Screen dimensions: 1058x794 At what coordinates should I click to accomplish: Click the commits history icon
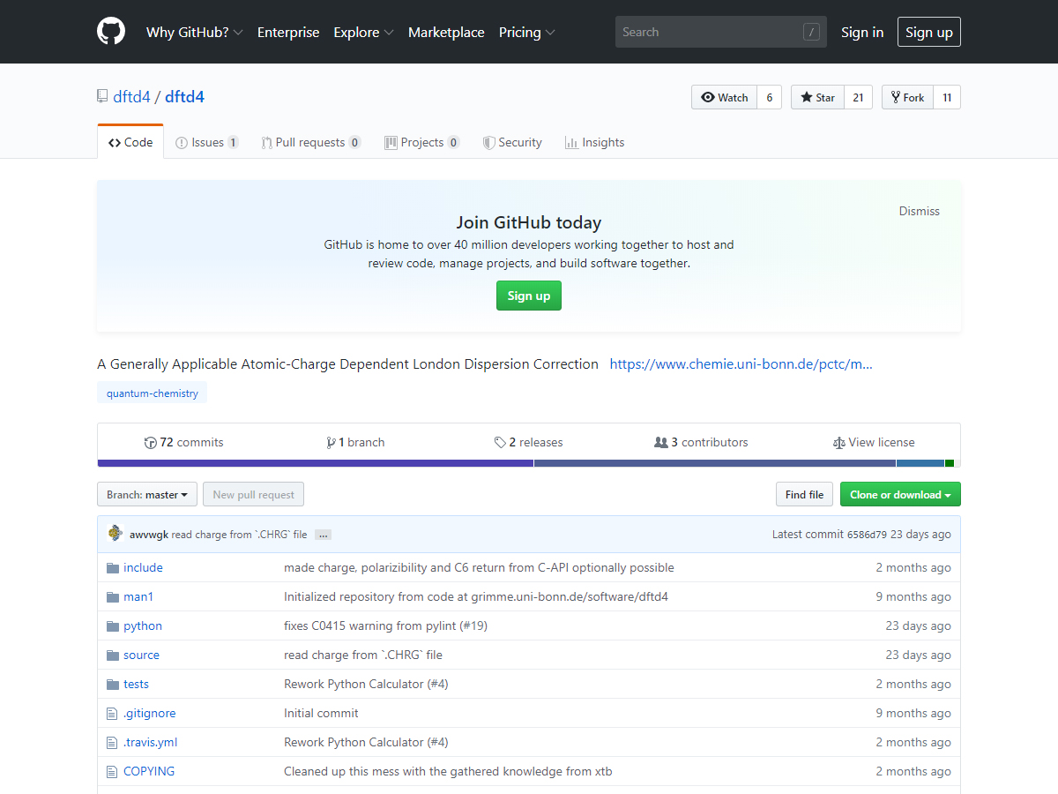coord(151,443)
